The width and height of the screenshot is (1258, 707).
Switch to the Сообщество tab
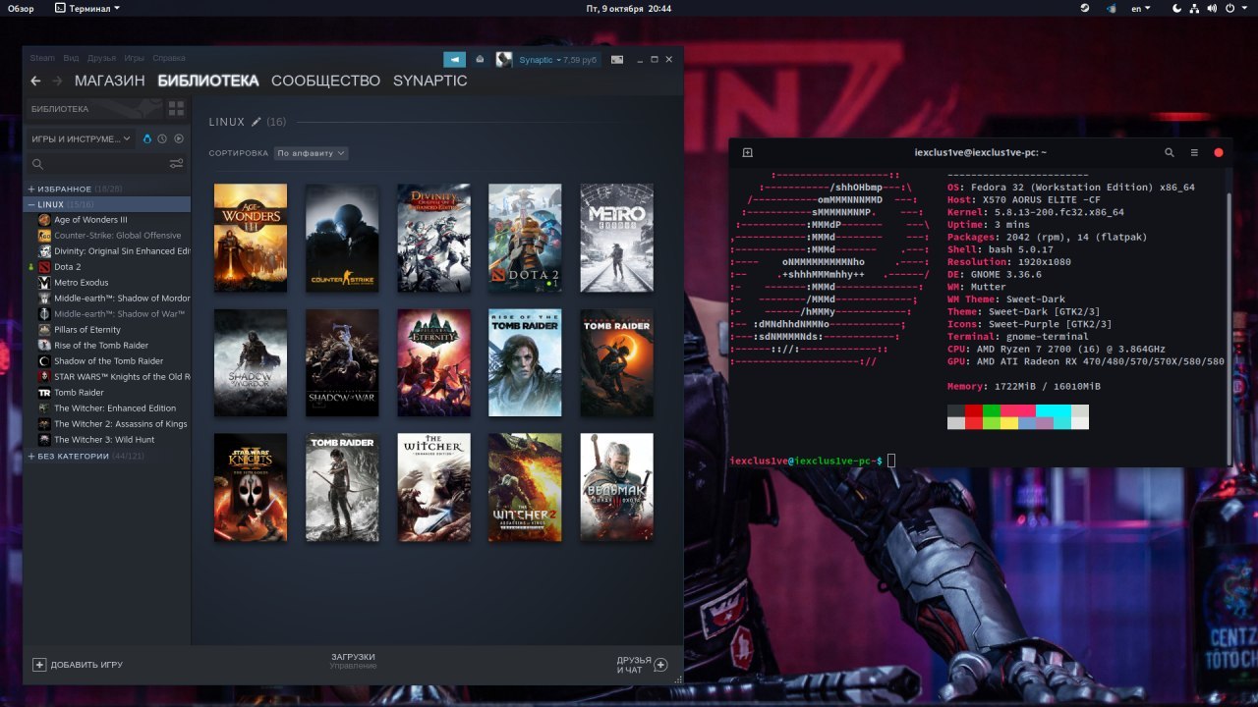(x=325, y=81)
